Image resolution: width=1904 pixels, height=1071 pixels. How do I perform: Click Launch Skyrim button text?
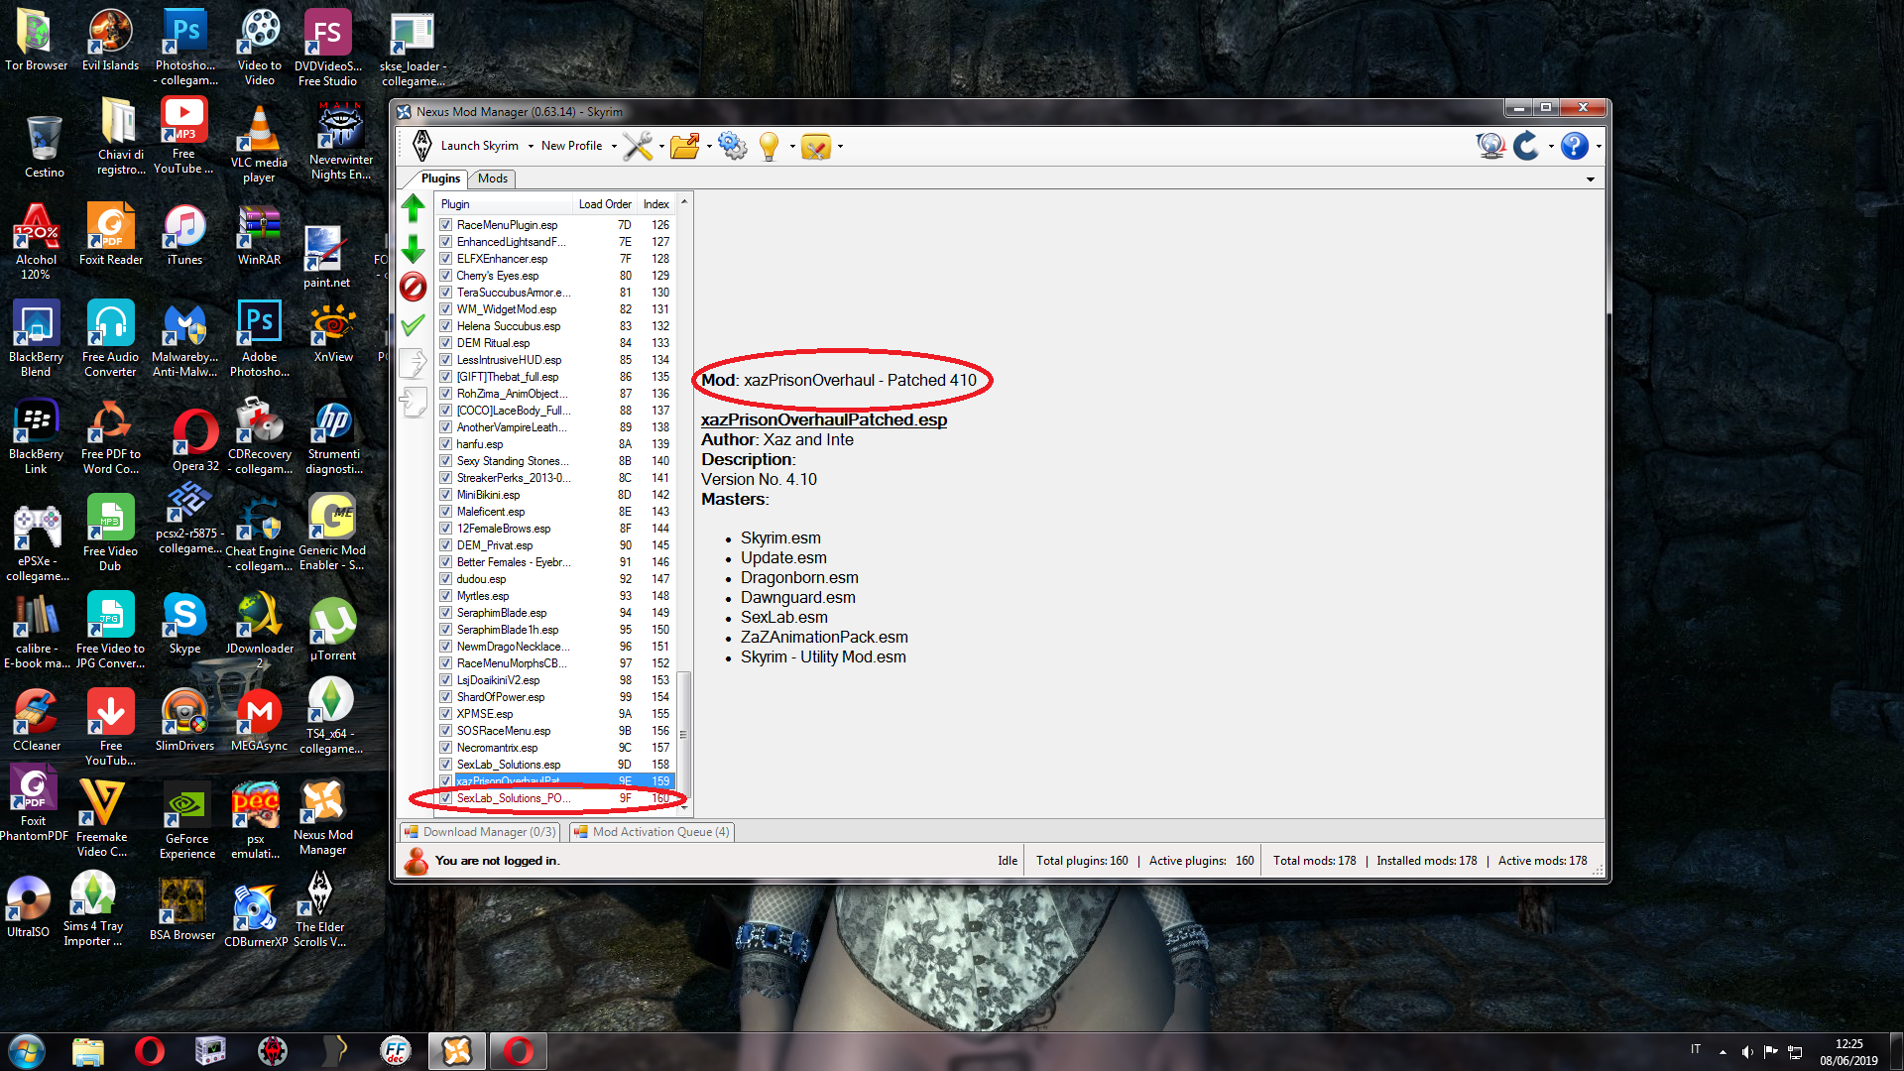click(x=480, y=146)
